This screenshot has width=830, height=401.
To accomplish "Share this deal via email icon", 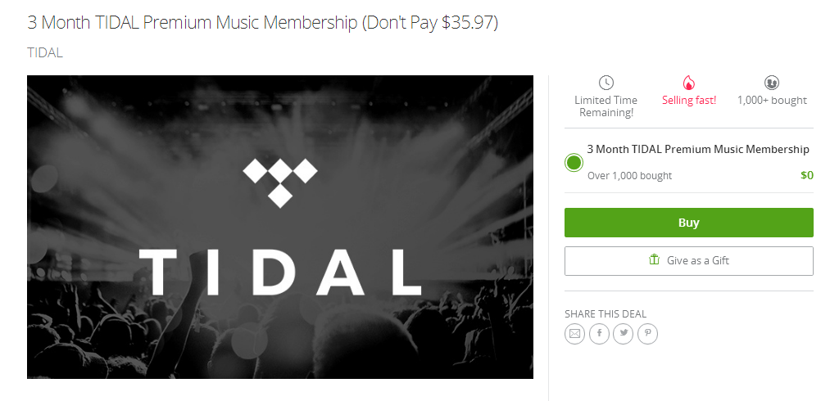I will click(574, 334).
